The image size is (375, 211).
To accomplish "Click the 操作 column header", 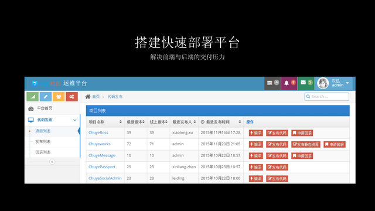I will click(x=250, y=122).
